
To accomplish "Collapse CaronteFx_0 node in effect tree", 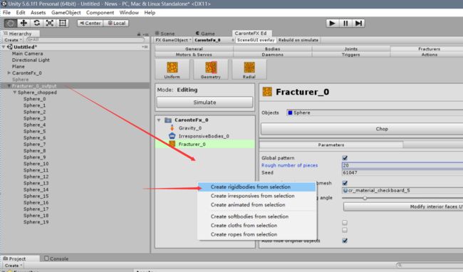I will coord(159,120).
